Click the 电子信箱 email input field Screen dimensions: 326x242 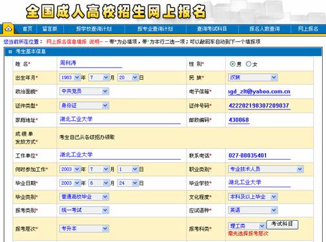pos(260,91)
